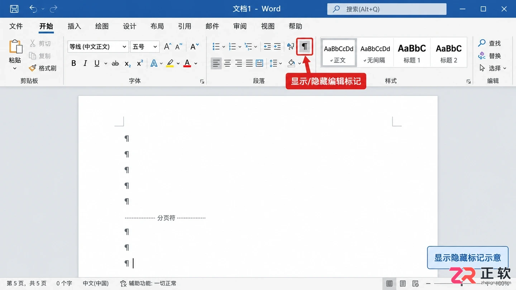Image resolution: width=516 pixels, height=290 pixels.
Task: Switch to the 布局 tab
Action: coord(157,26)
